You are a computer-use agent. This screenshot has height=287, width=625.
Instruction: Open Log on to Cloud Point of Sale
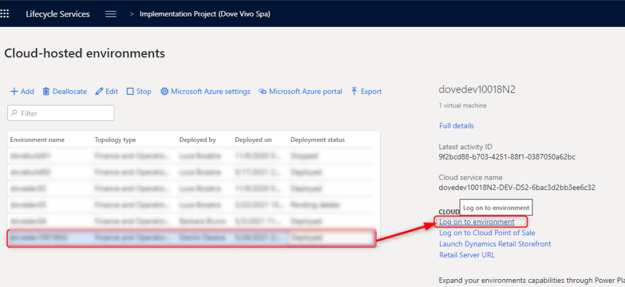[x=487, y=233]
